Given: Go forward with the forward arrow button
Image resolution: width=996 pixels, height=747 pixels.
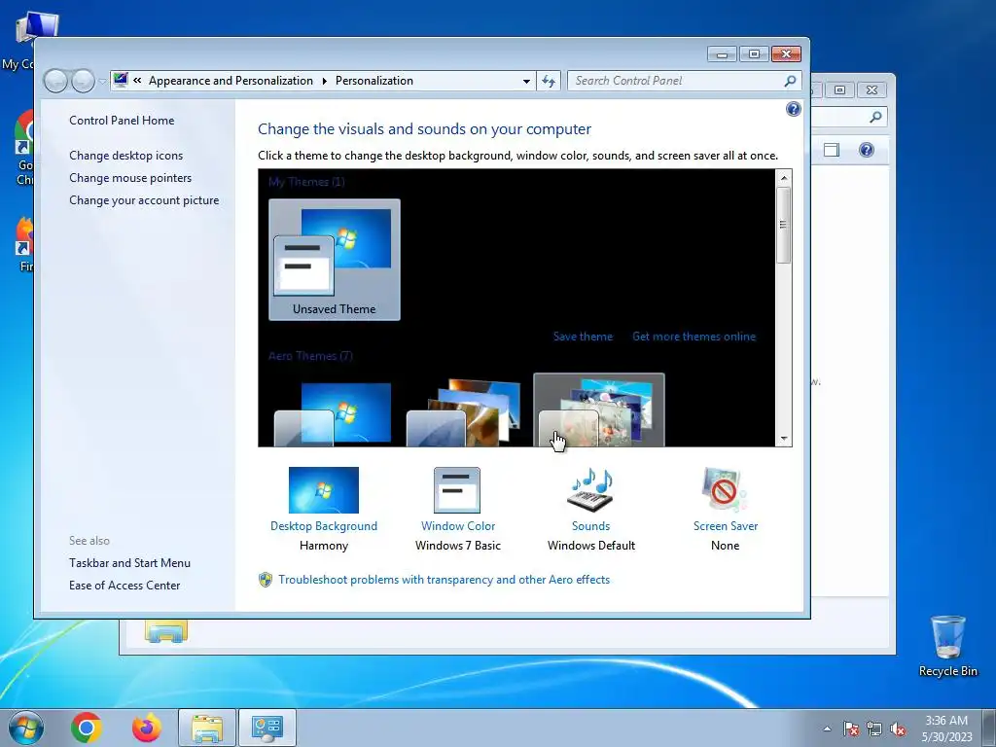Looking at the screenshot, I should click(x=83, y=81).
